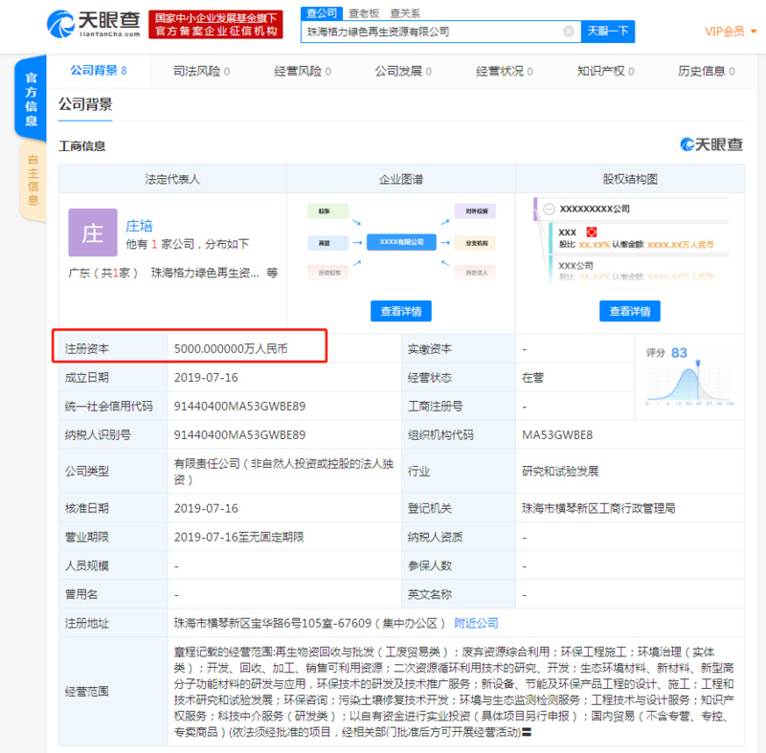This screenshot has height=753, width=766.
Task: Switch to the 查老板 search tab
Action: click(366, 12)
